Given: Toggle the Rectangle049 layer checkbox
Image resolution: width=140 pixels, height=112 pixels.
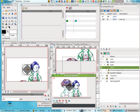Looking at the screenshot, I should tap(101, 81).
